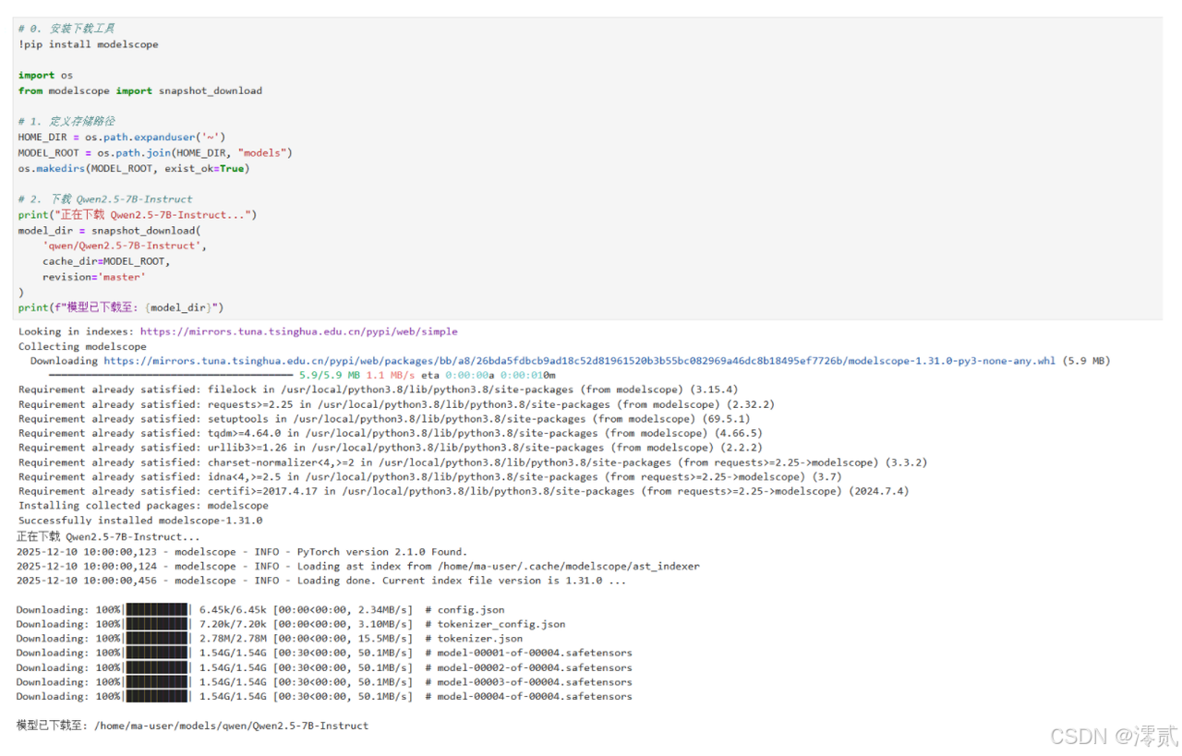Click the model-00001-of-00004.safetensors download row
1182x756 pixels.
pos(324,653)
